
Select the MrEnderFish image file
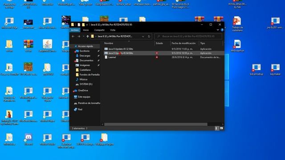237,46
